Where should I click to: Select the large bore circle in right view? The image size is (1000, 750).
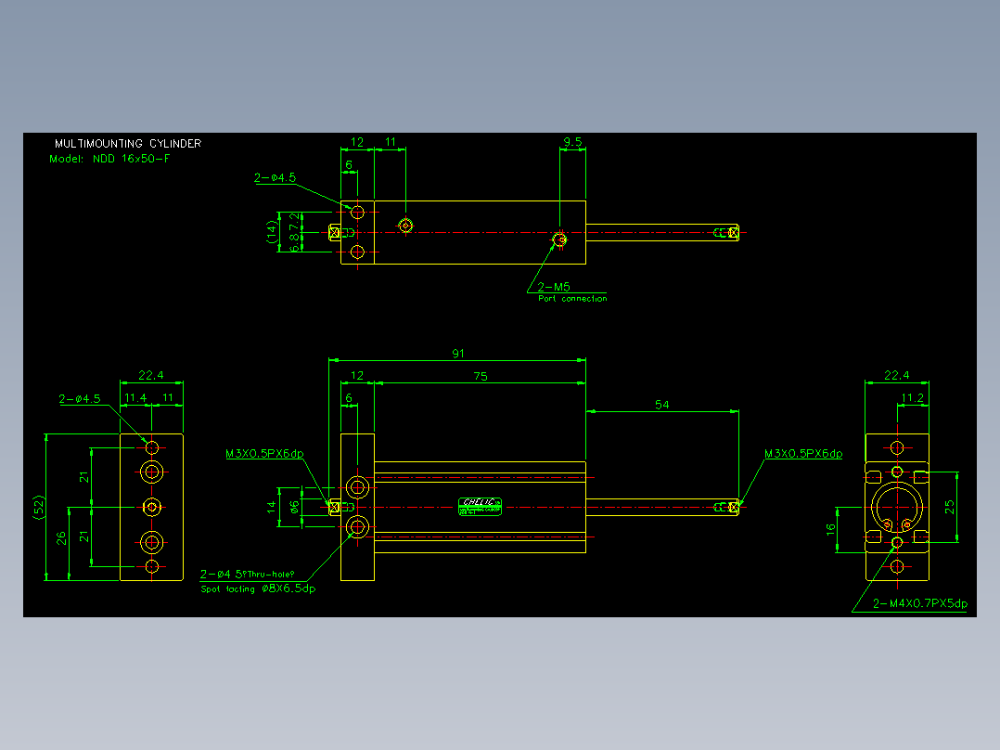(x=897, y=508)
